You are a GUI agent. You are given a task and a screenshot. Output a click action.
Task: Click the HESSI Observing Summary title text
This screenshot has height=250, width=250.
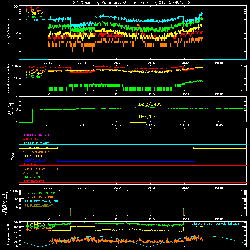tap(132, 3)
